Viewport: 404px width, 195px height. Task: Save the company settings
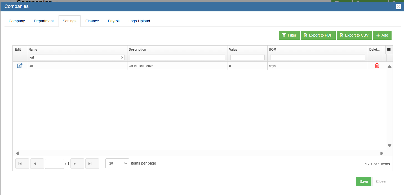[363, 181]
